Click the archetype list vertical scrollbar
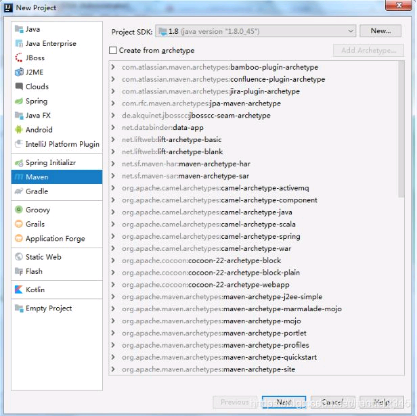This screenshot has height=416, width=417. point(401,129)
